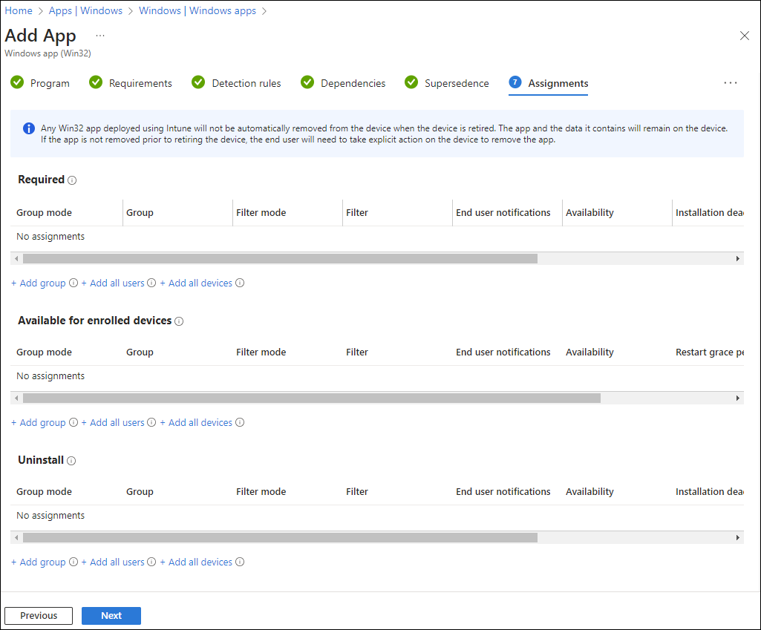Image resolution: width=761 pixels, height=630 pixels.
Task: Open the Windows | Windows apps breadcrumb
Action: tap(197, 10)
